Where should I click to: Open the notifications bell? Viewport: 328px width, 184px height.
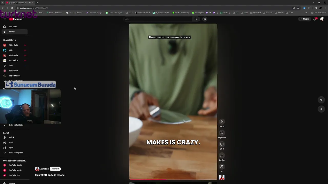(x=315, y=19)
